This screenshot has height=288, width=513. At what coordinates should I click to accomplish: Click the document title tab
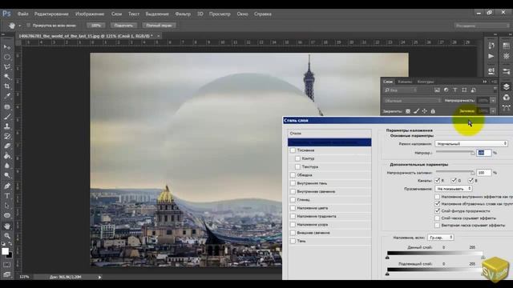[x=86, y=36]
